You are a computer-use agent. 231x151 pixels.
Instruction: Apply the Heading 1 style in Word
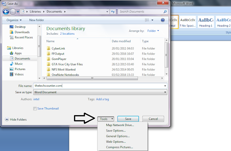click(206, 22)
